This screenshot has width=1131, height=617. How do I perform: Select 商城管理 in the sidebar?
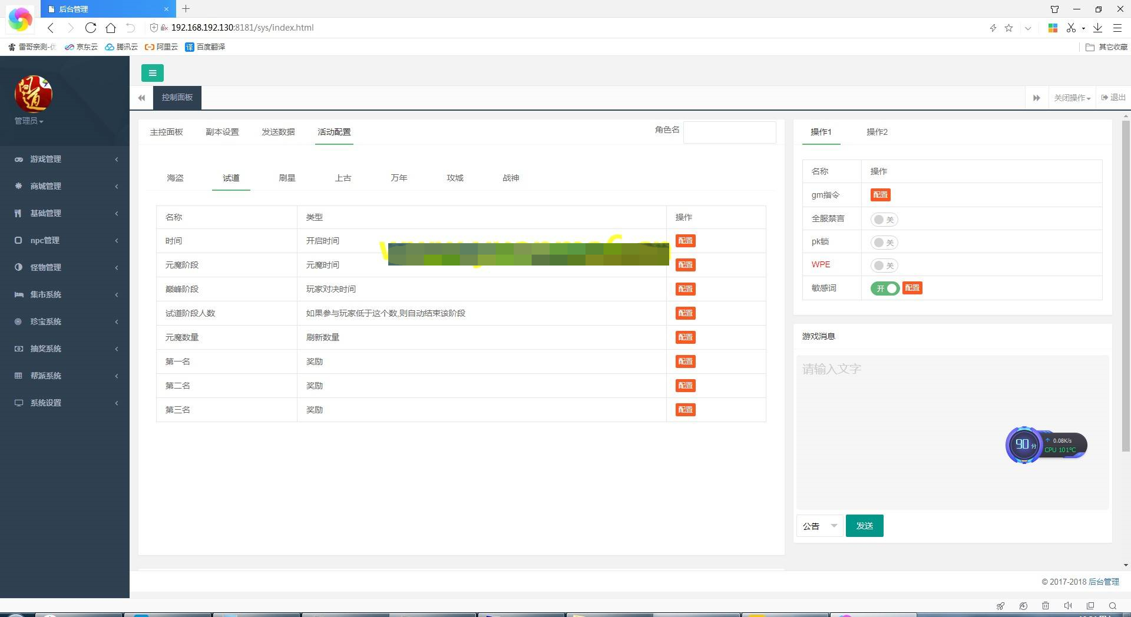tap(45, 186)
